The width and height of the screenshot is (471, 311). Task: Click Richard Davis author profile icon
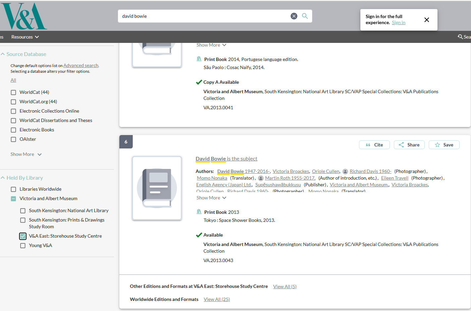click(345, 172)
